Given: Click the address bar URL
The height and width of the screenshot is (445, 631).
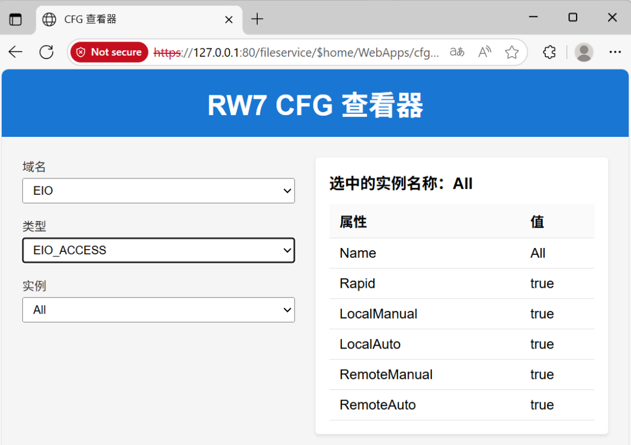Looking at the screenshot, I should coord(296,53).
